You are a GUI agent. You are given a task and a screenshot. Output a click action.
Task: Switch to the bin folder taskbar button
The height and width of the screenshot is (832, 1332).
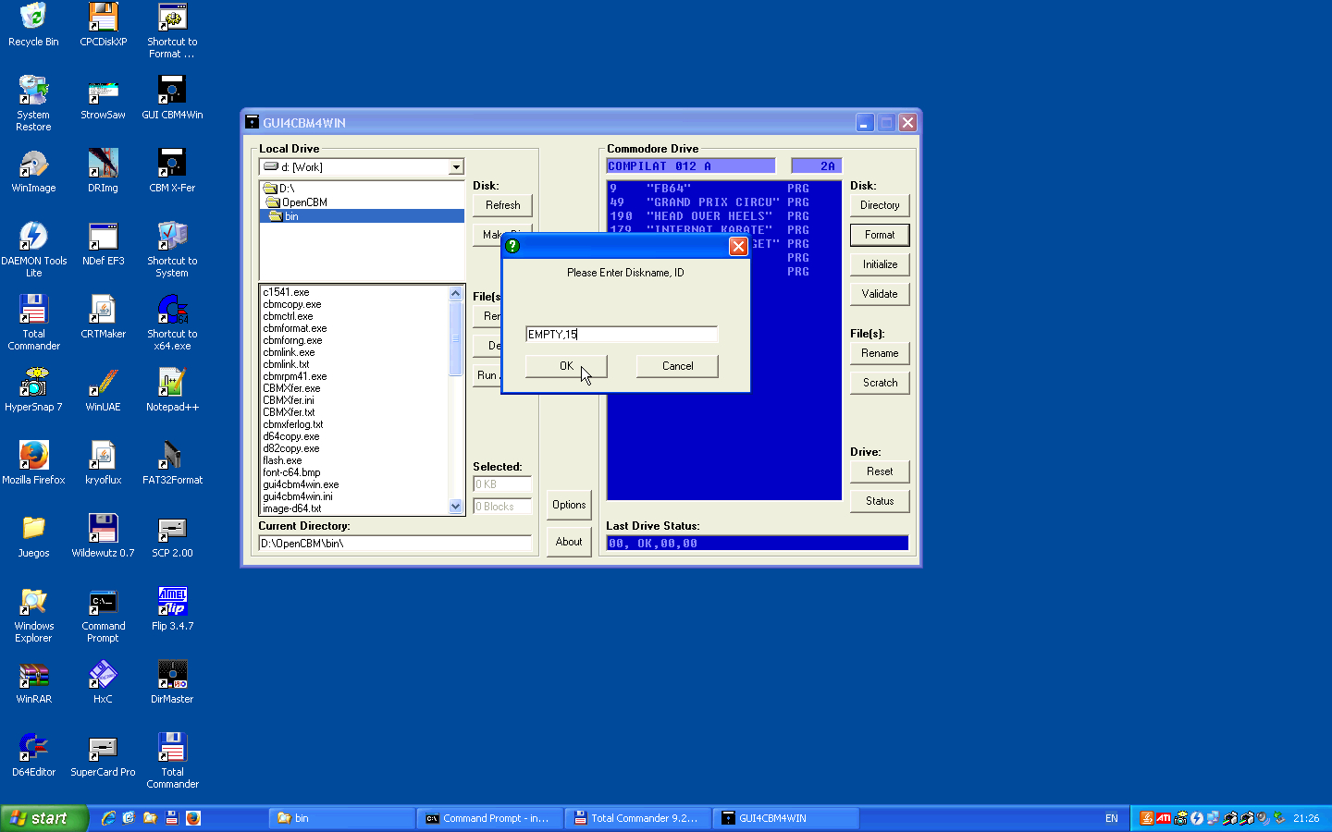(341, 818)
